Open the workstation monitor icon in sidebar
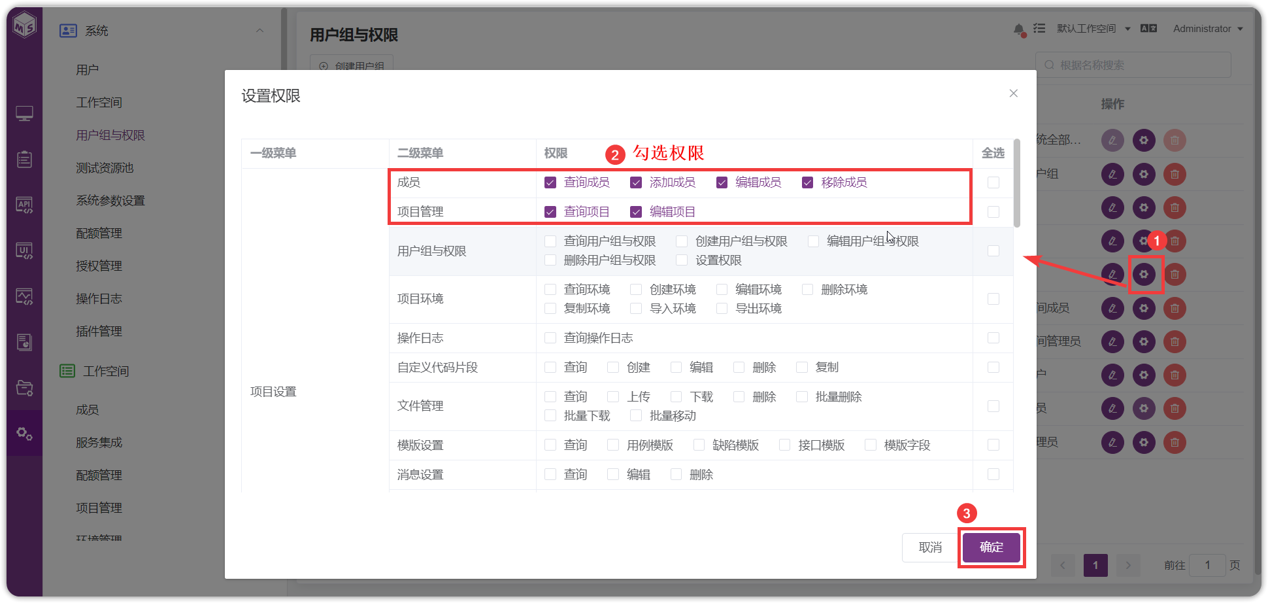 pyautogui.click(x=24, y=114)
